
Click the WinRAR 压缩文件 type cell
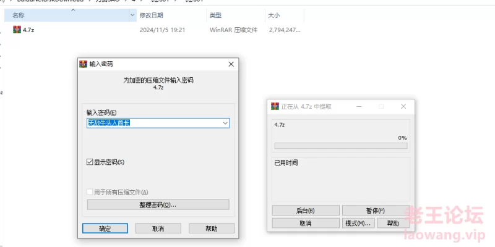[x=234, y=30]
